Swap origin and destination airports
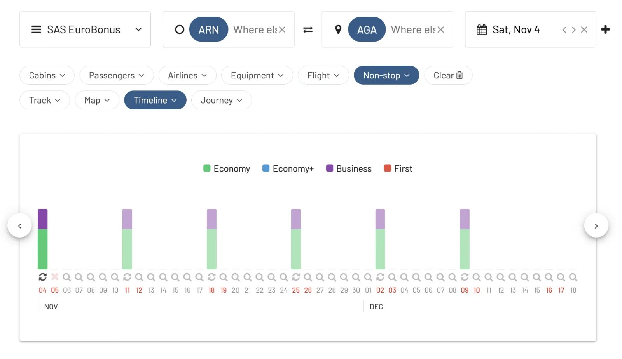The image size is (622, 359). [x=308, y=29]
